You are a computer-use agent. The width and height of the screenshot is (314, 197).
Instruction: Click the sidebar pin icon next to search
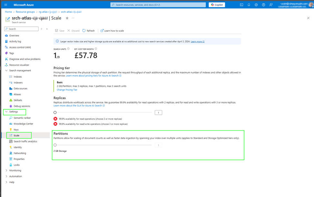(x=42, y=29)
